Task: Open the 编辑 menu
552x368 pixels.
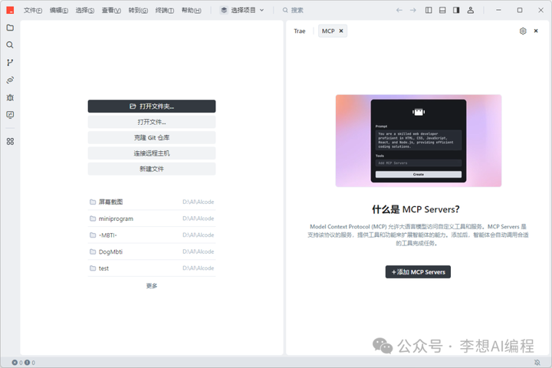Action: pyautogui.click(x=59, y=10)
